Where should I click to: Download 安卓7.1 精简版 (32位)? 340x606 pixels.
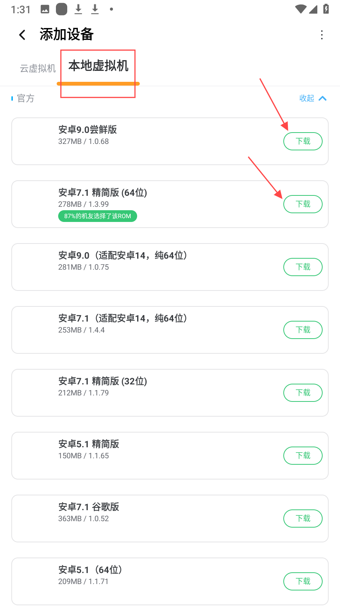(303, 393)
